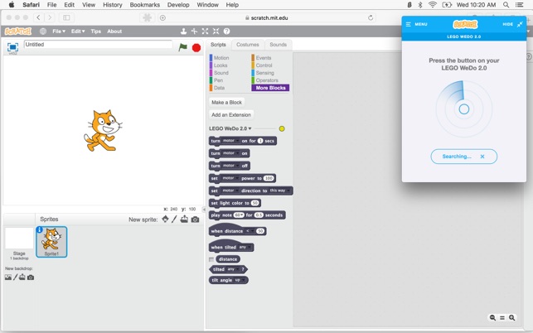Select the Delete scissors tool
Screen dimensions: 533x333
[x=194, y=31]
